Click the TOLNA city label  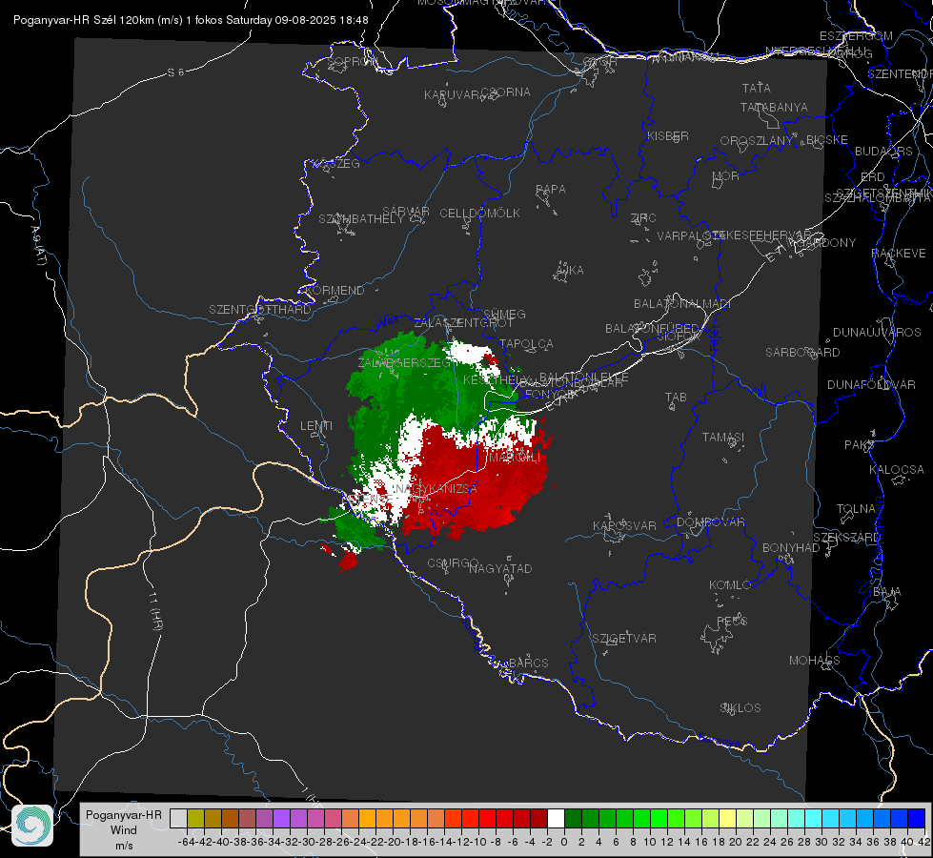point(856,508)
